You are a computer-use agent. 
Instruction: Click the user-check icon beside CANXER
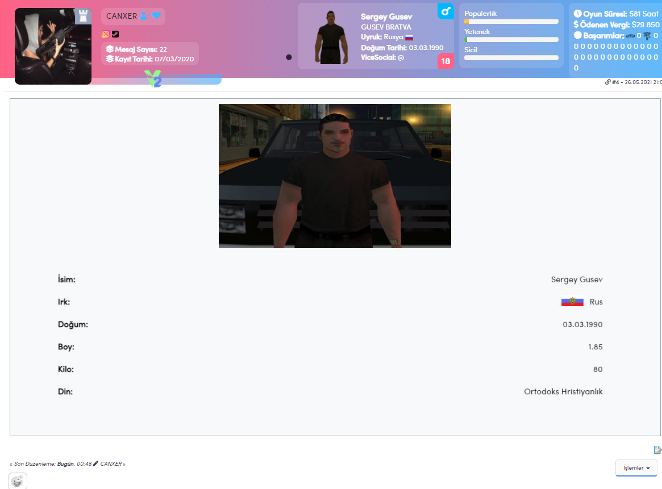point(144,15)
